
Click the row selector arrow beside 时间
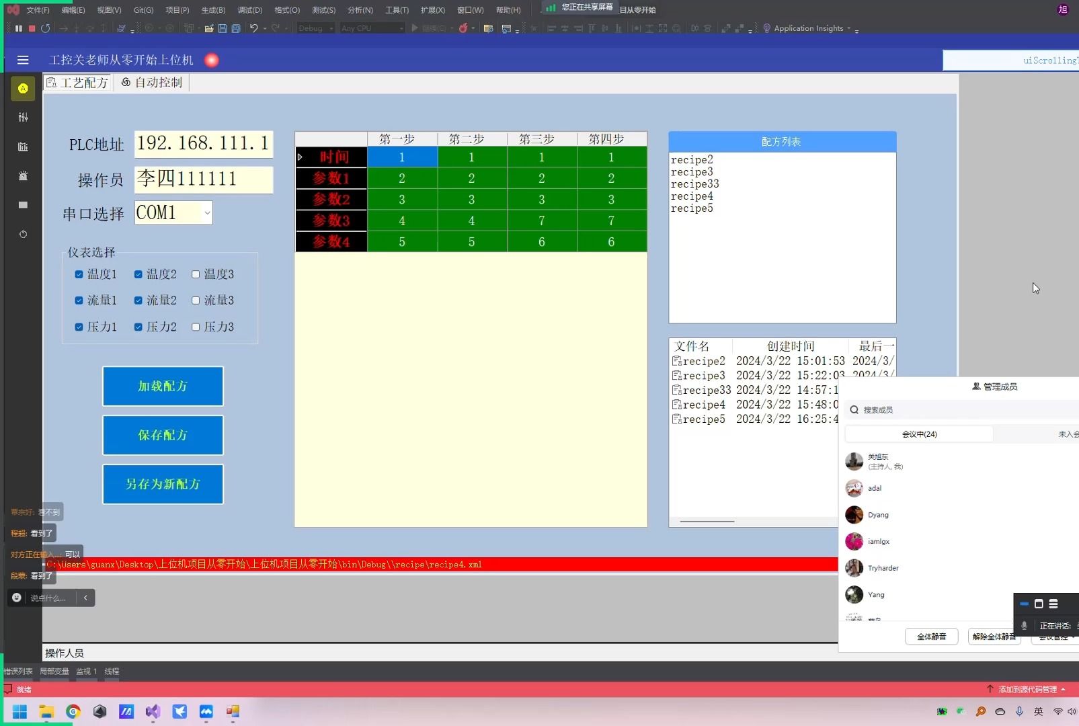tap(300, 157)
